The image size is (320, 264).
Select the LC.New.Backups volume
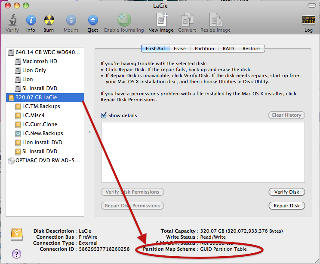click(45, 133)
